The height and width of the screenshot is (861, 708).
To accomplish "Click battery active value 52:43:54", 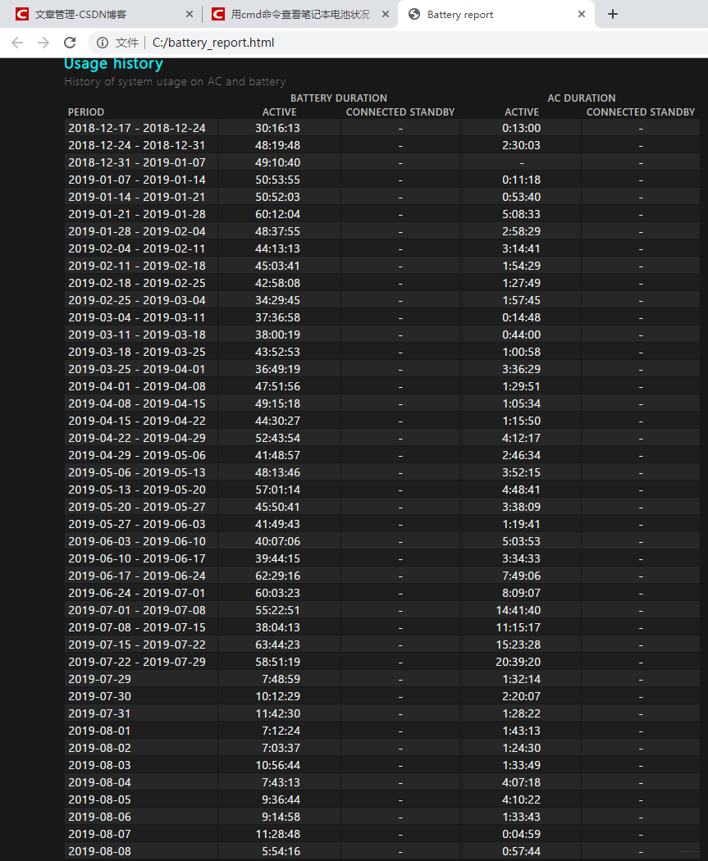I will pos(277,438).
